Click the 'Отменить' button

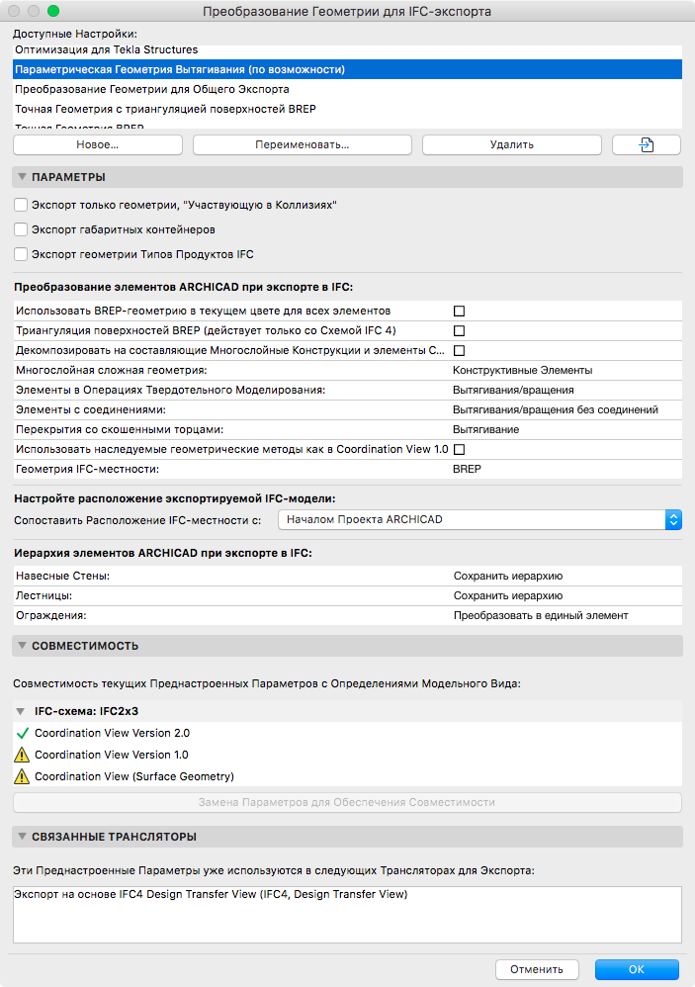(537, 969)
